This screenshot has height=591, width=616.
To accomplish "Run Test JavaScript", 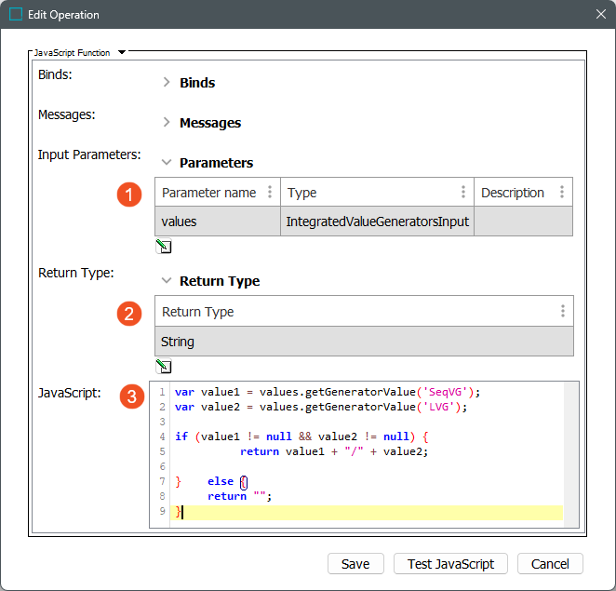I will (450, 564).
